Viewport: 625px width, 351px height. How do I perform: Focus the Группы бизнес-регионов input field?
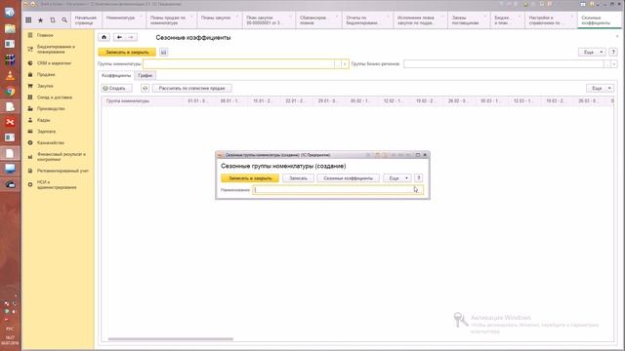point(504,63)
